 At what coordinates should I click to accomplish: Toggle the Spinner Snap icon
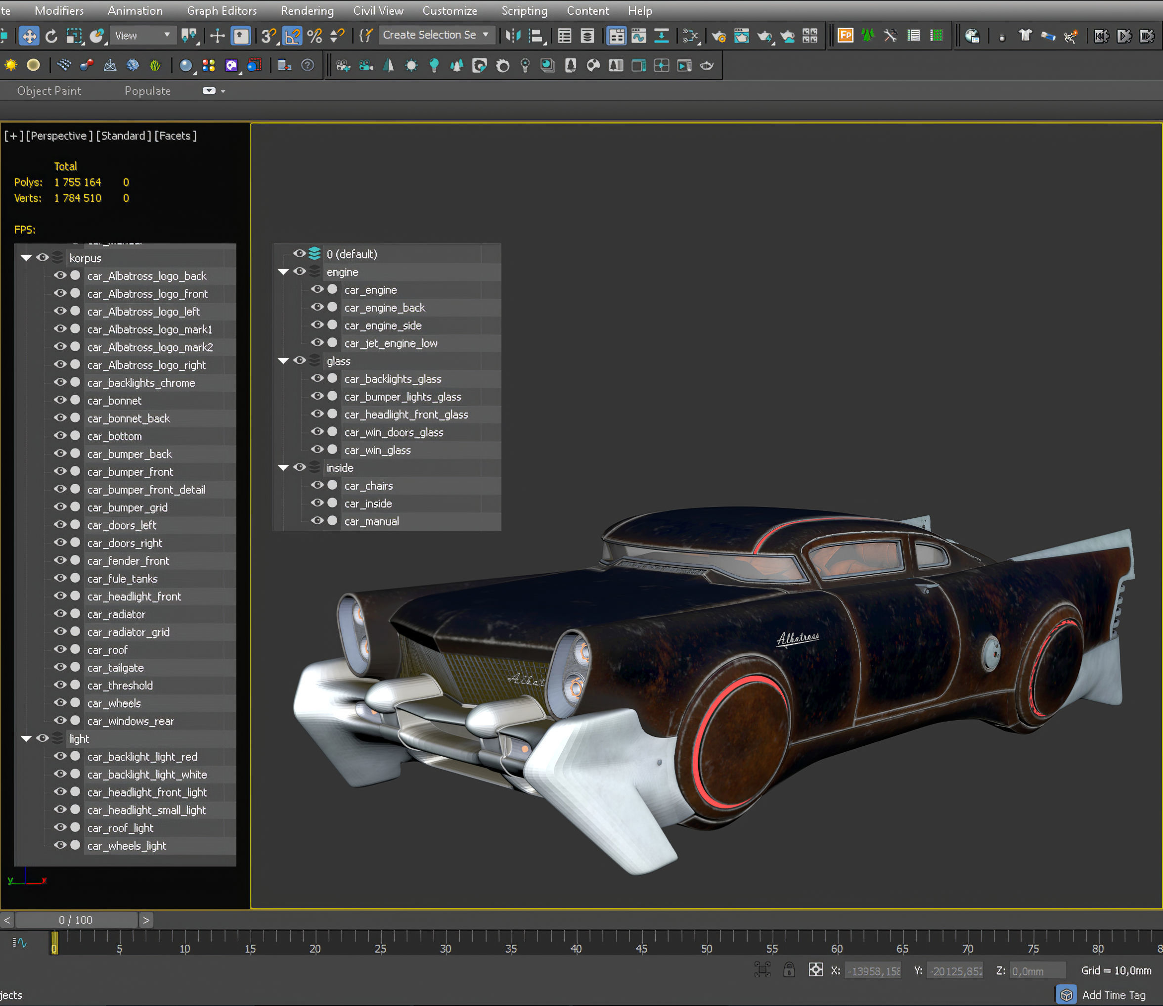tap(337, 36)
